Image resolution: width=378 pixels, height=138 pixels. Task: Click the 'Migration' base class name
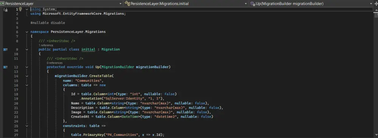click(x=110, y=49)
